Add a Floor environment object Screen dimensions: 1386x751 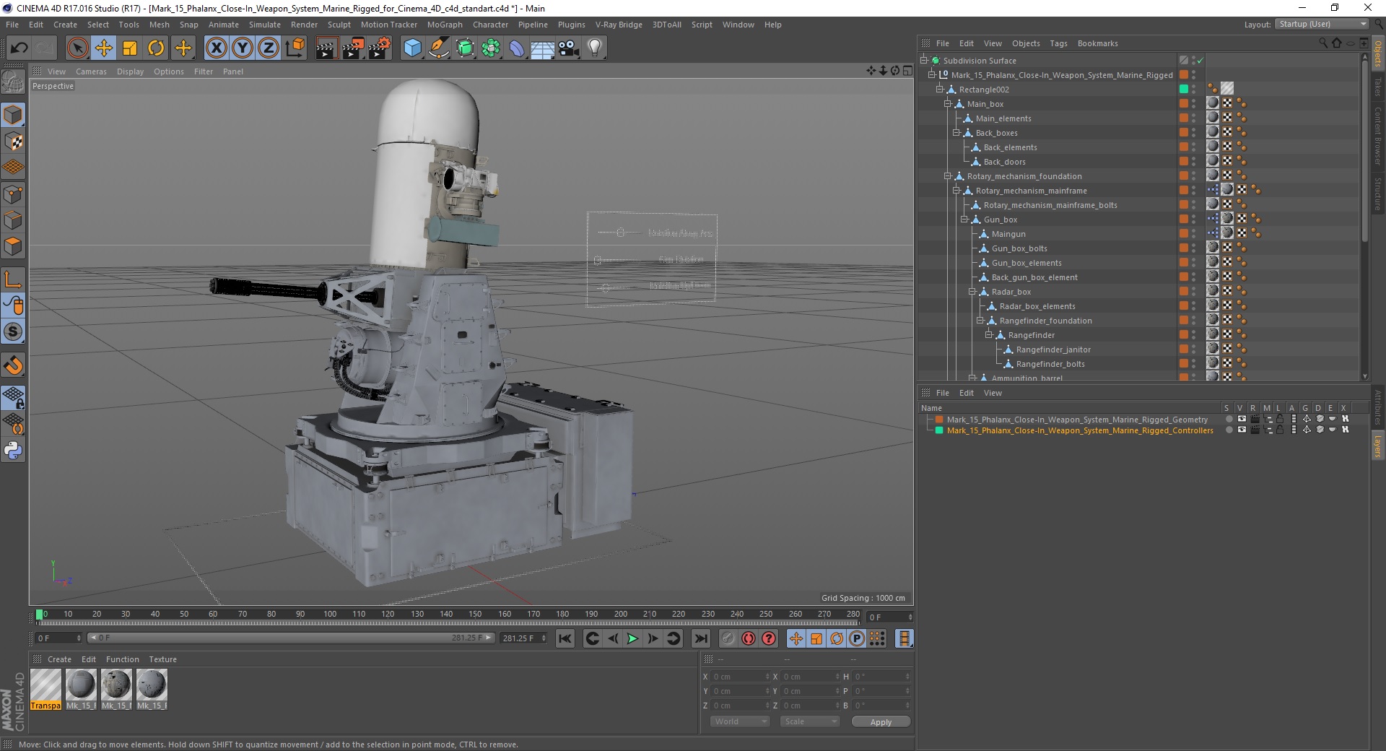point(542,48)
